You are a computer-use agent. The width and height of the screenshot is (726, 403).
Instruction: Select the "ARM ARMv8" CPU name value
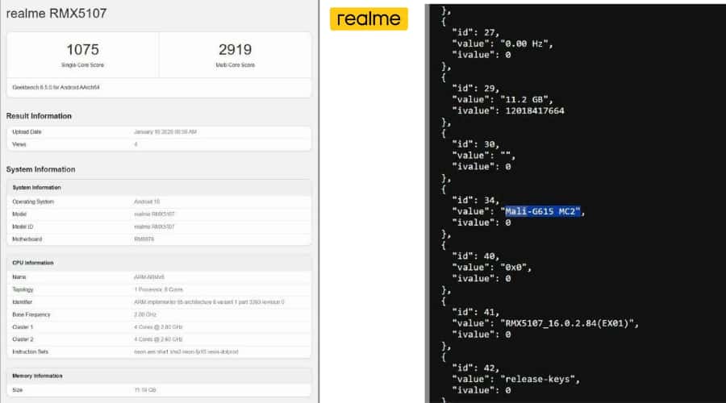(x=149, y=277)
